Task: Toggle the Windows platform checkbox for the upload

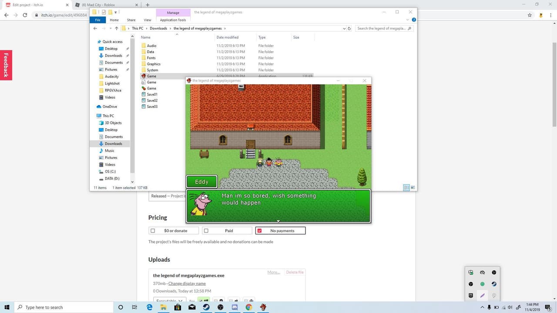Action: click(201, 300)
